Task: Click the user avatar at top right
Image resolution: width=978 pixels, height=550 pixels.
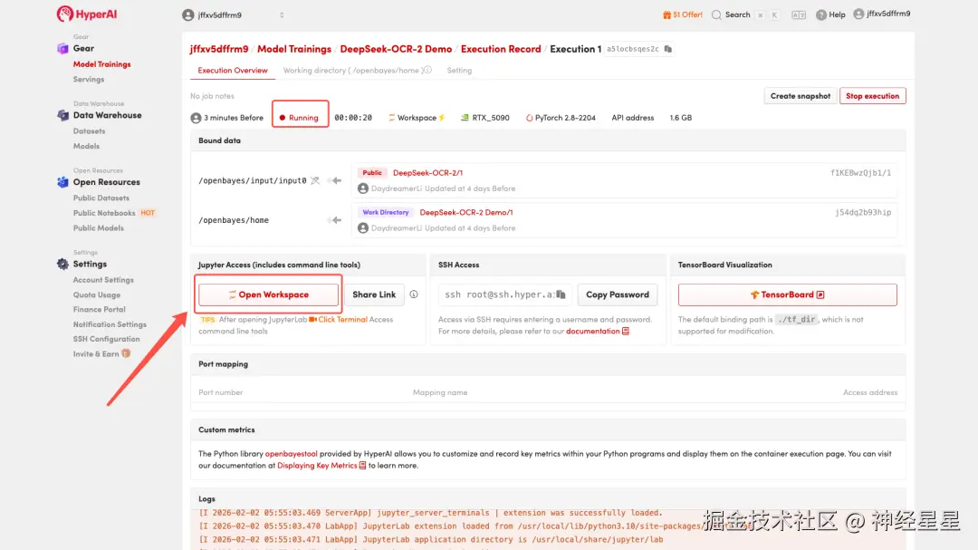Action: (858, 14)
